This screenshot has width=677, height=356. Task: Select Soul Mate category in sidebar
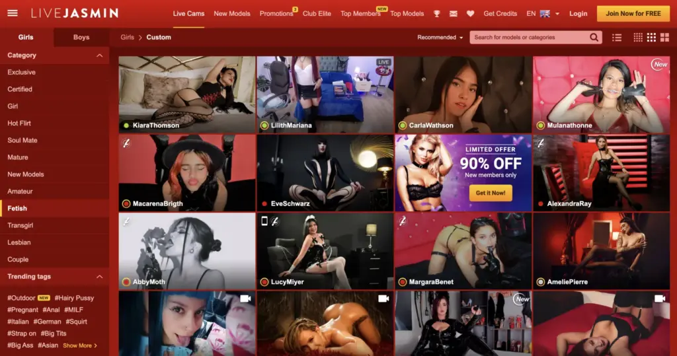[x=54, y=140]
